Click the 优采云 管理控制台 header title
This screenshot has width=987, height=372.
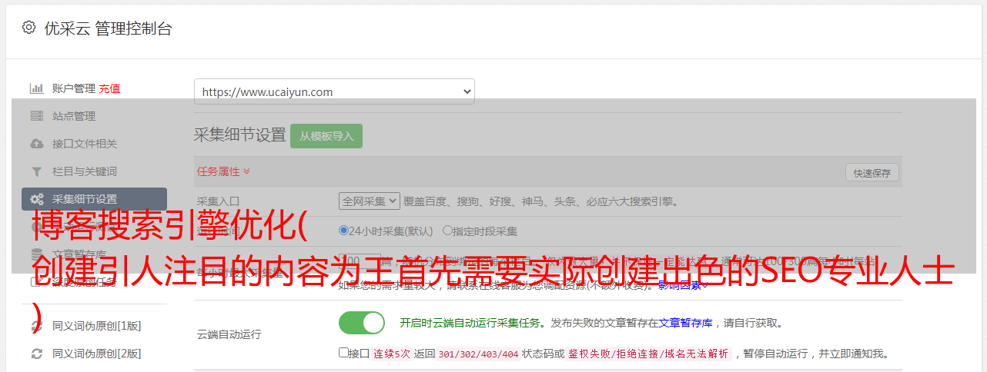point(108,28)
